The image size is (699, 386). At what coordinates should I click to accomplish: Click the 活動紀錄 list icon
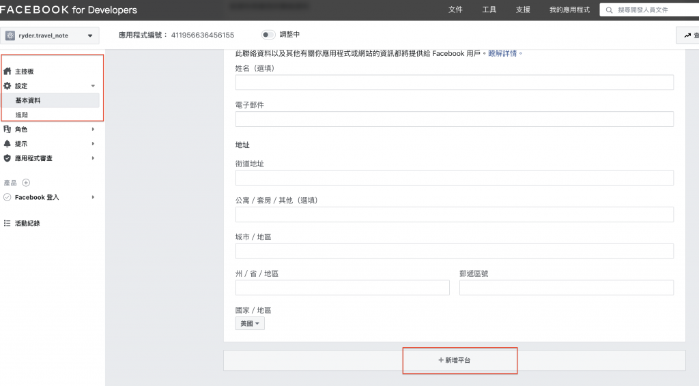(7, 223)
